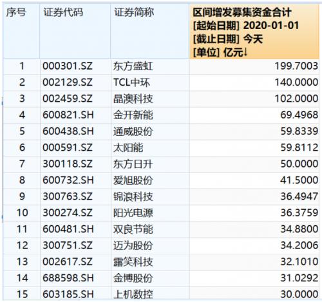Click the 序号 column header
Screen dimensions: 322x302
tap(16, 12)
